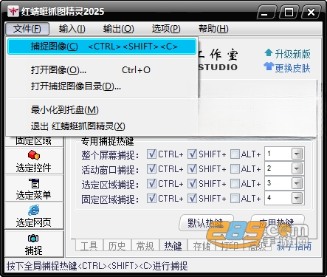Minimize the 红蜻蜓抓图精灵2025 window
The image size is (327, 277).
pyautogui.click(x=266, y=12)
